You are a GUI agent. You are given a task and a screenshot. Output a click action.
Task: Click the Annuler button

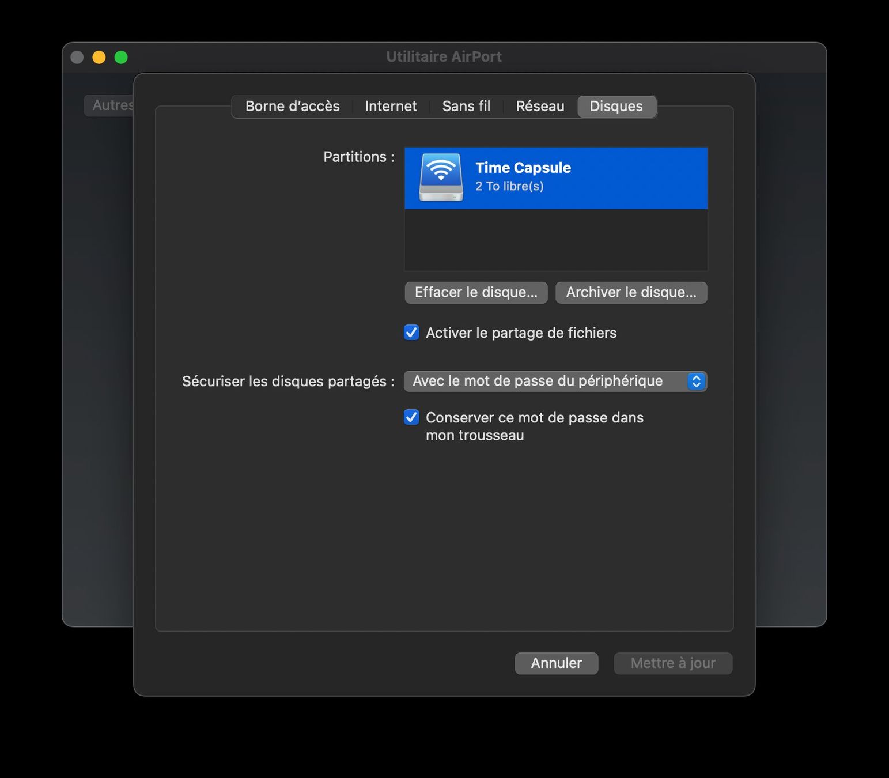click(557, 663)
